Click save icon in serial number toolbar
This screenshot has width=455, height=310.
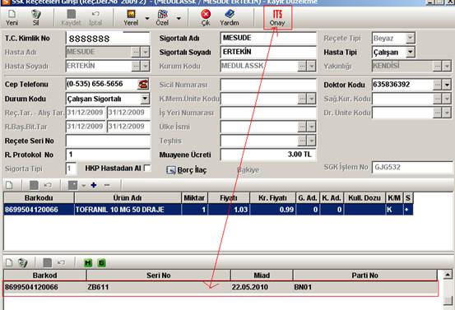point(47,263)
